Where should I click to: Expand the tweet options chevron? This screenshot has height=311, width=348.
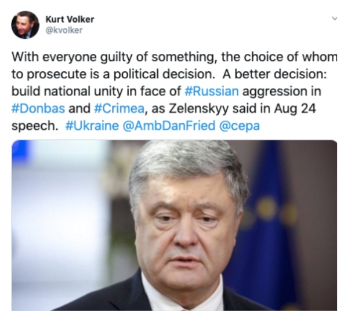click(335, 19)
